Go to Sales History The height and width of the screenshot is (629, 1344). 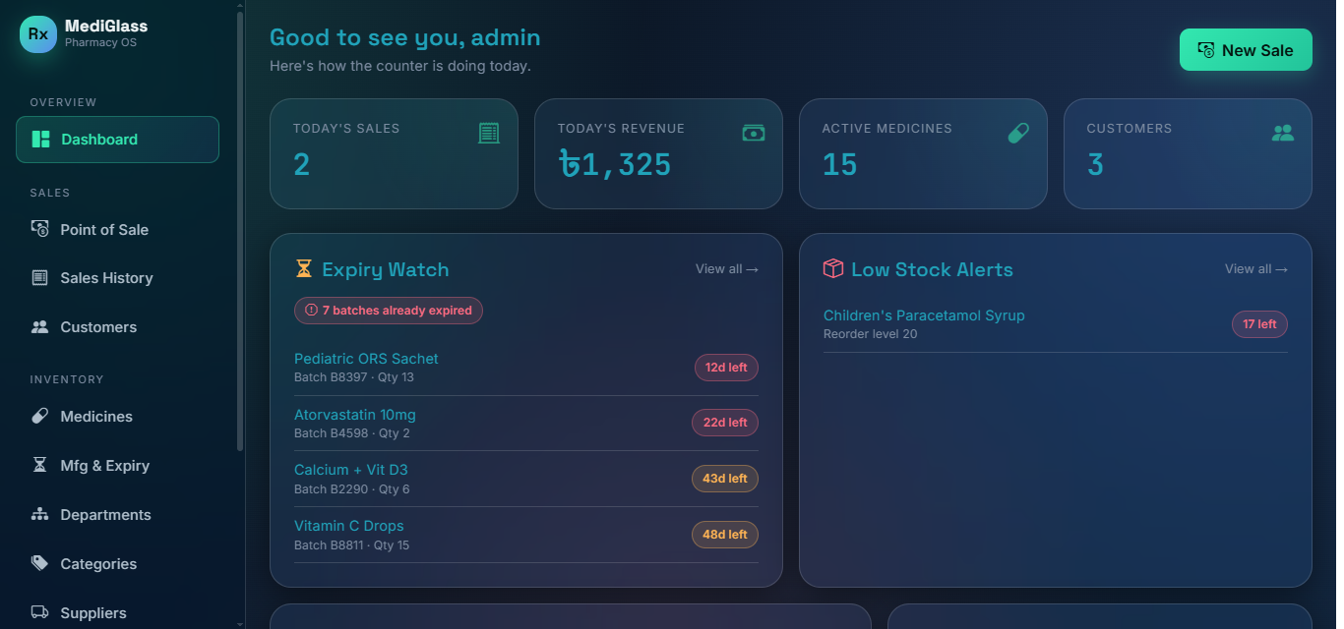pos(117,278)
